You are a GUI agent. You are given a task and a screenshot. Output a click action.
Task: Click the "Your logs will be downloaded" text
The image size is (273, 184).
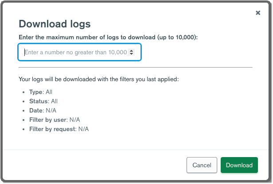point(98,80)
